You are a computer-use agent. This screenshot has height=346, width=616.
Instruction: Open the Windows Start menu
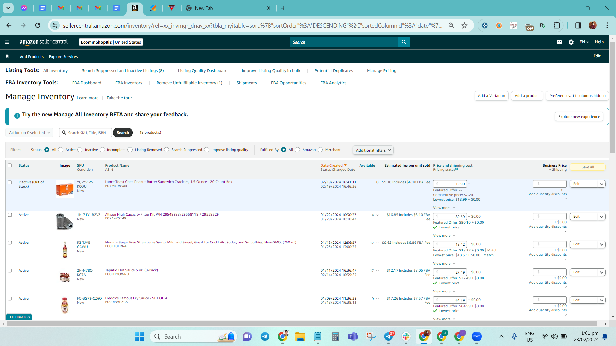(139, 336)
